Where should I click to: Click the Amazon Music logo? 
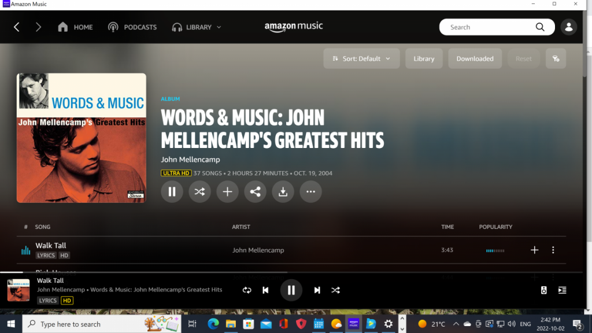(294, 27)
